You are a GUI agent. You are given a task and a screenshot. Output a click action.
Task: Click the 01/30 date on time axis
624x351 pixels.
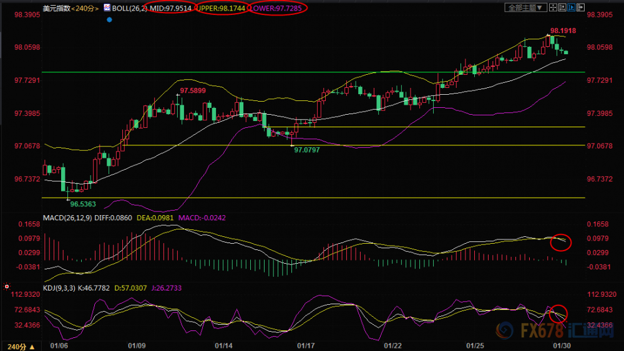[x=562, y=345]
